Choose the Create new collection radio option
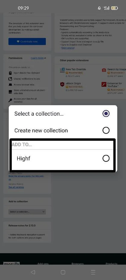The image size is (126, 280). click(x=106, y=131)
